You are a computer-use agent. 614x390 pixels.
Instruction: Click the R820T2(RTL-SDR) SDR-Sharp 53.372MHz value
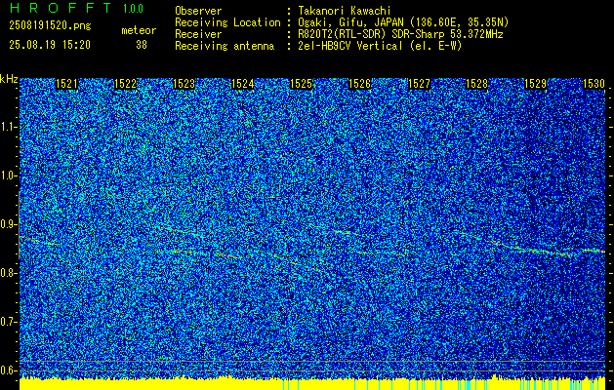pyautogui.click(x=400, y=34)
